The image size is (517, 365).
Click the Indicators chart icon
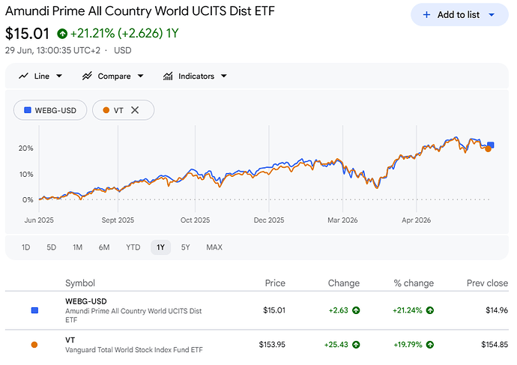coord(168,76)
